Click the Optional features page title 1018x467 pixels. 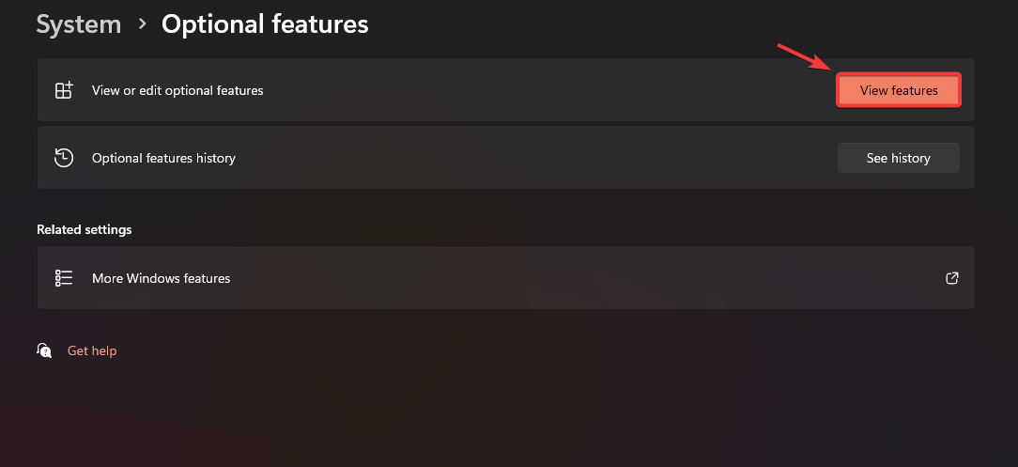pos(265,24)
